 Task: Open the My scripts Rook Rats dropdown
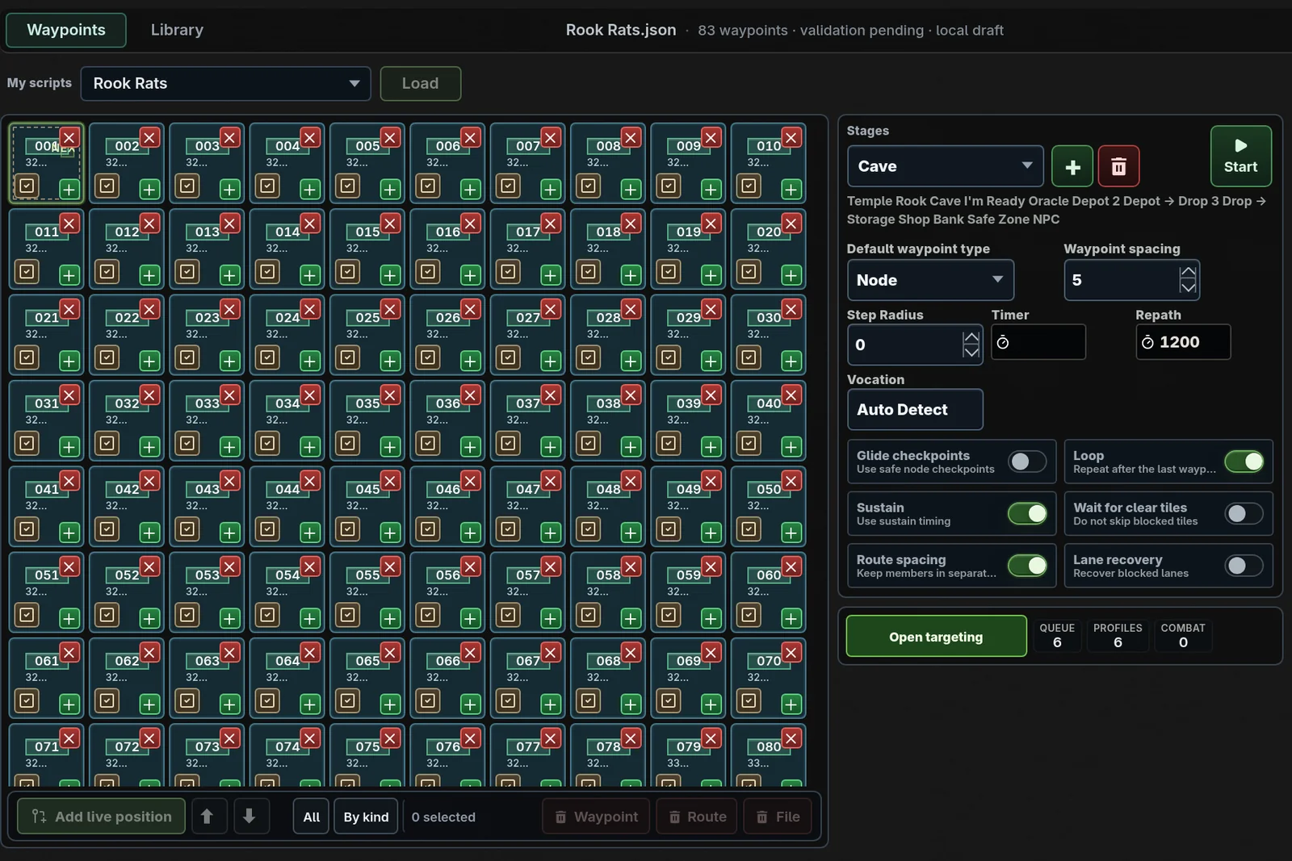[225, 84]
